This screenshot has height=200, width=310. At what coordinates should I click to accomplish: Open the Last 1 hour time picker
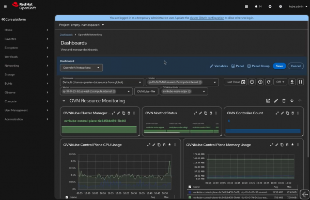[235, 82]
